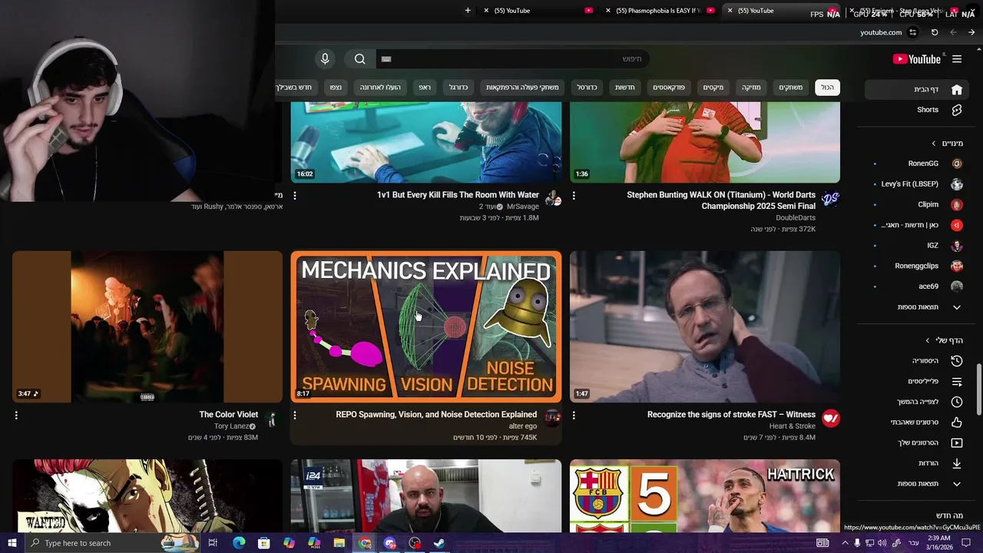Select the הועלו לאחרונה (Recently uploaded) chip
This screenshot has height=553, width=983.
coord(380,88)
